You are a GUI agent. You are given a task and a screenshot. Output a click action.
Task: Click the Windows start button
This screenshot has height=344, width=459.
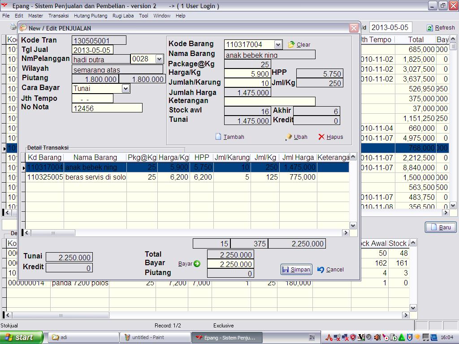tap(22, 337)
